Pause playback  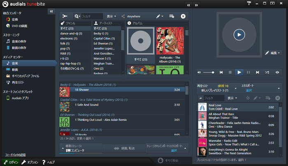249,72
